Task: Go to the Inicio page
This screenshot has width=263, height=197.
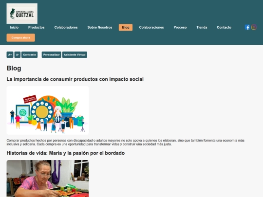Action: click(14, 27)
